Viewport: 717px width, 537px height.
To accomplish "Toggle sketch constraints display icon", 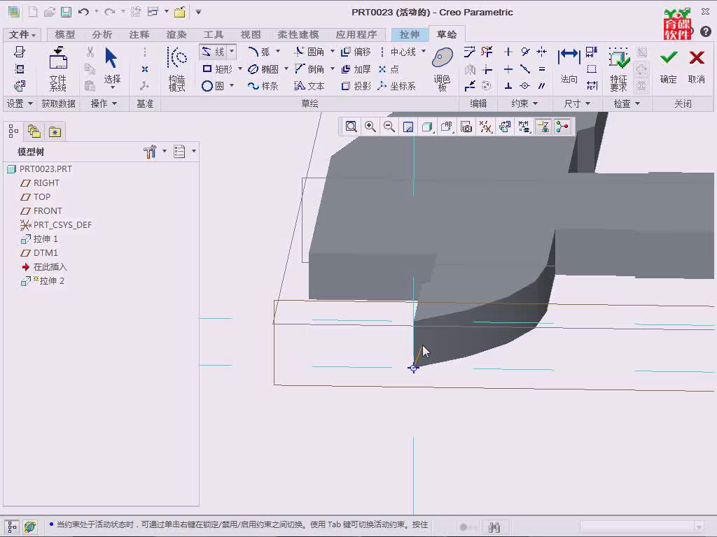I will [x=543, y=127].
